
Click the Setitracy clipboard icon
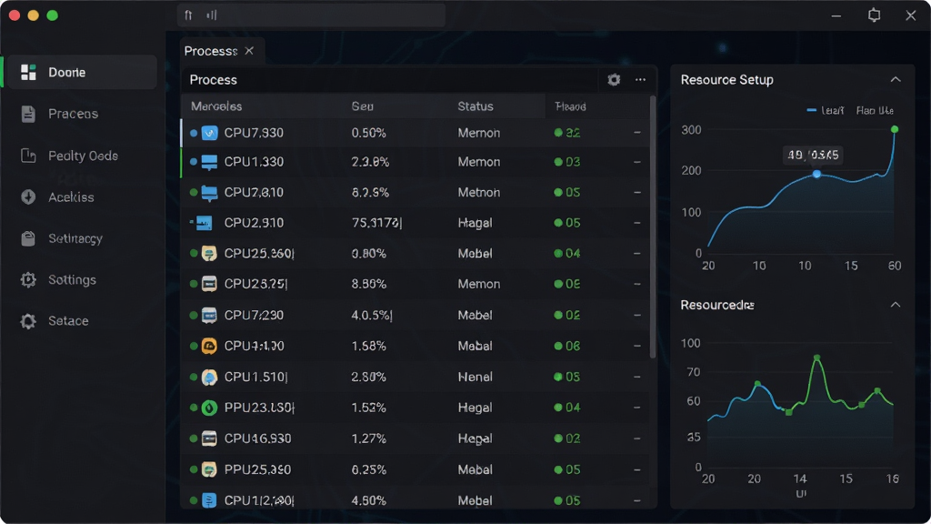tap(28, 238)
